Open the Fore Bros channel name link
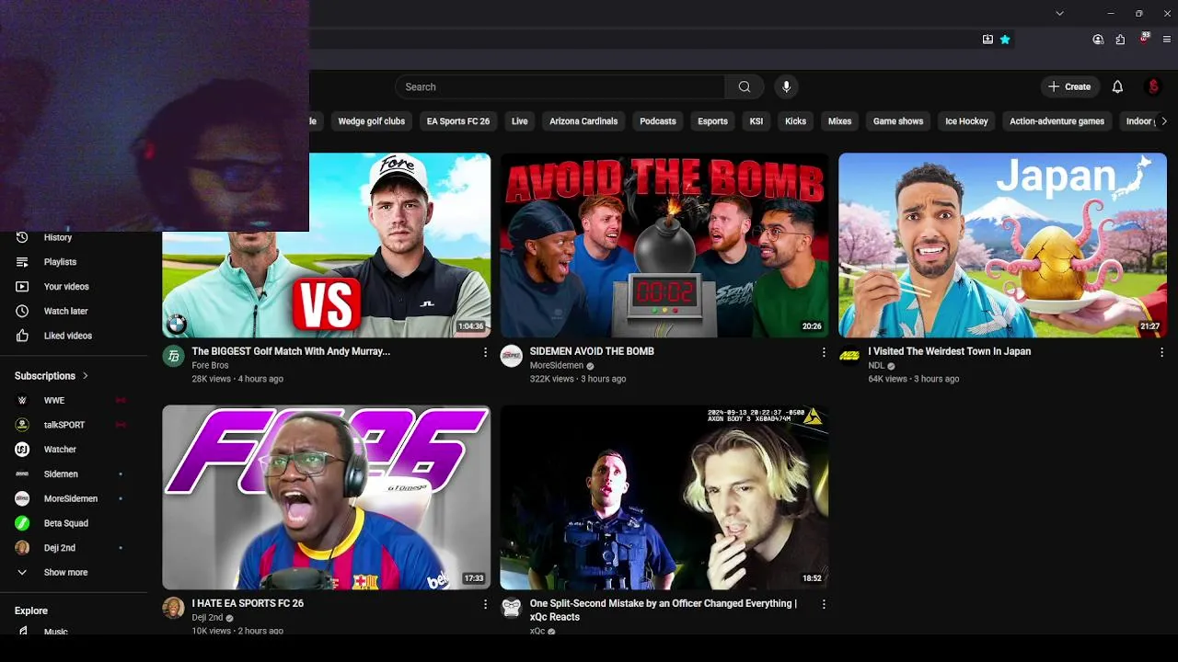Viewport: 1178px width, 662px height. click(210, 365)
